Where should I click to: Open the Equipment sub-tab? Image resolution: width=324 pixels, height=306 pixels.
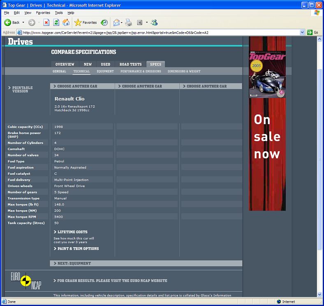(x=105, y=71)
